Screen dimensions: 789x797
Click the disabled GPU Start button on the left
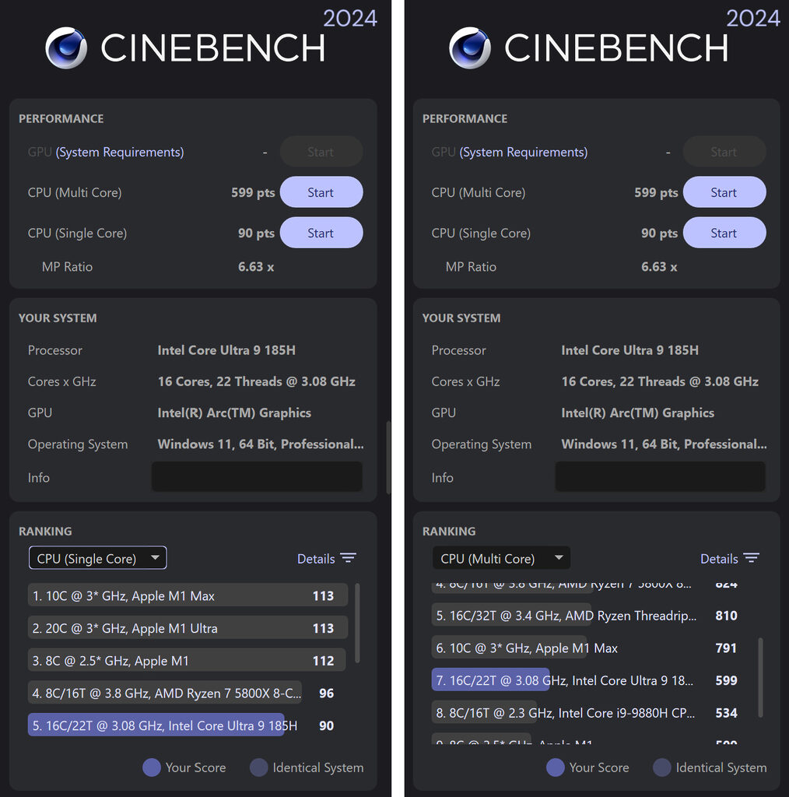321,152
